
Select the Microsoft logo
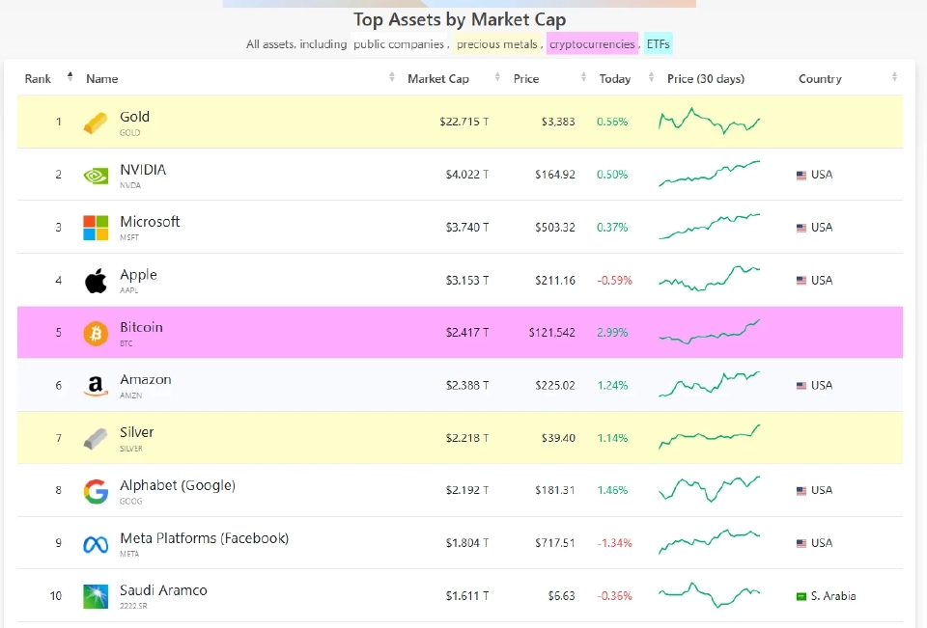pos(95,227)
